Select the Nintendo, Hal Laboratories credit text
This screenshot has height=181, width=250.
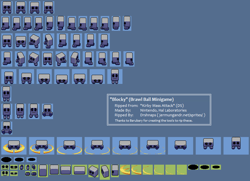point(163,110)
